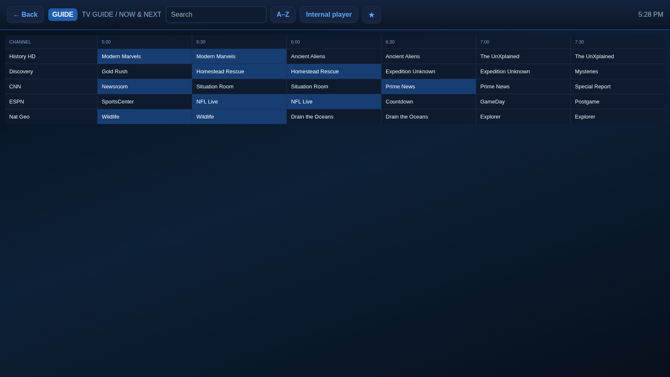This screenshot has height=377, width=670.
Task: Open Prime News at 6:30
Action: (428, 87)
